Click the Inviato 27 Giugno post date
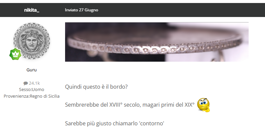The image size is (265, 139). click(81, 10)
